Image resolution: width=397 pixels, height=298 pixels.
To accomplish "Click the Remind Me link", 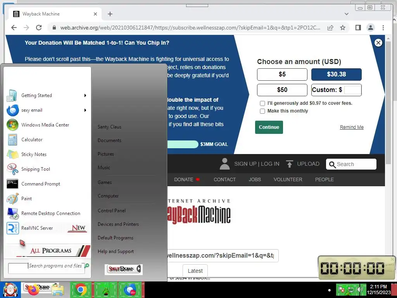I will (352, 127).
